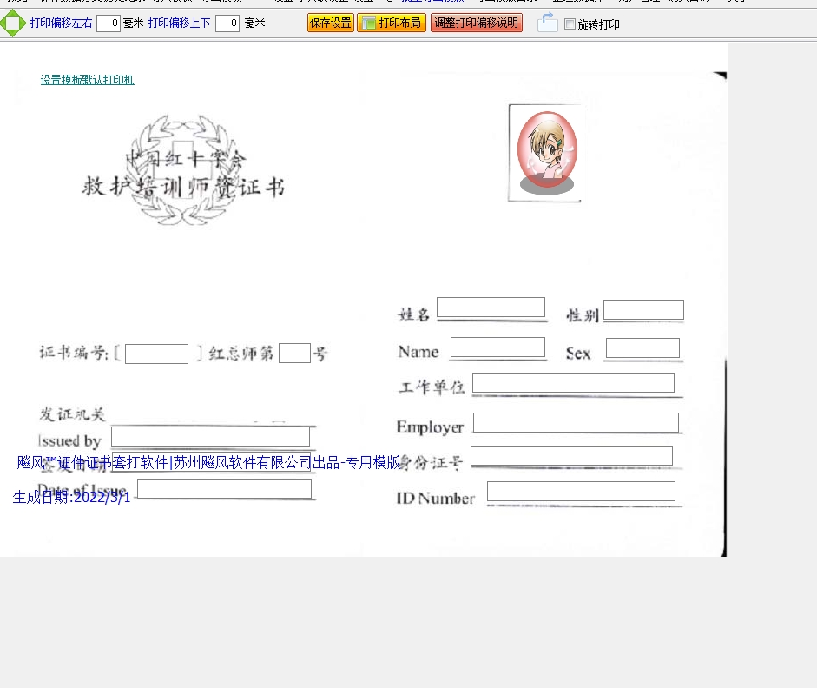Click the green diamond offset arrow icon

[x=12, y=23]
